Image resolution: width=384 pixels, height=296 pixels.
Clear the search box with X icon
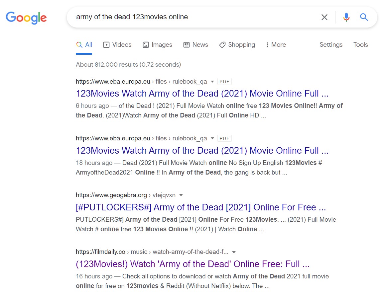(324, 17)
